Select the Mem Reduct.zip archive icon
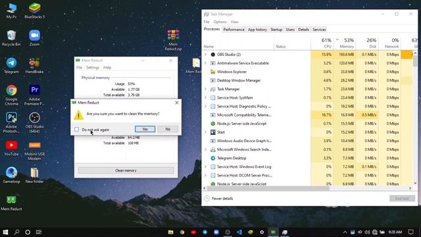This screenshot has height=237, width=421. [x=173, y=40]
